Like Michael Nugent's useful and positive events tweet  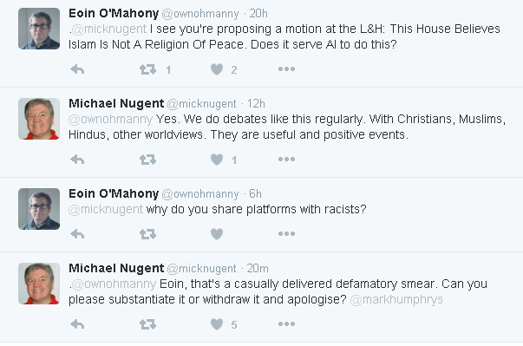[217, 160]
